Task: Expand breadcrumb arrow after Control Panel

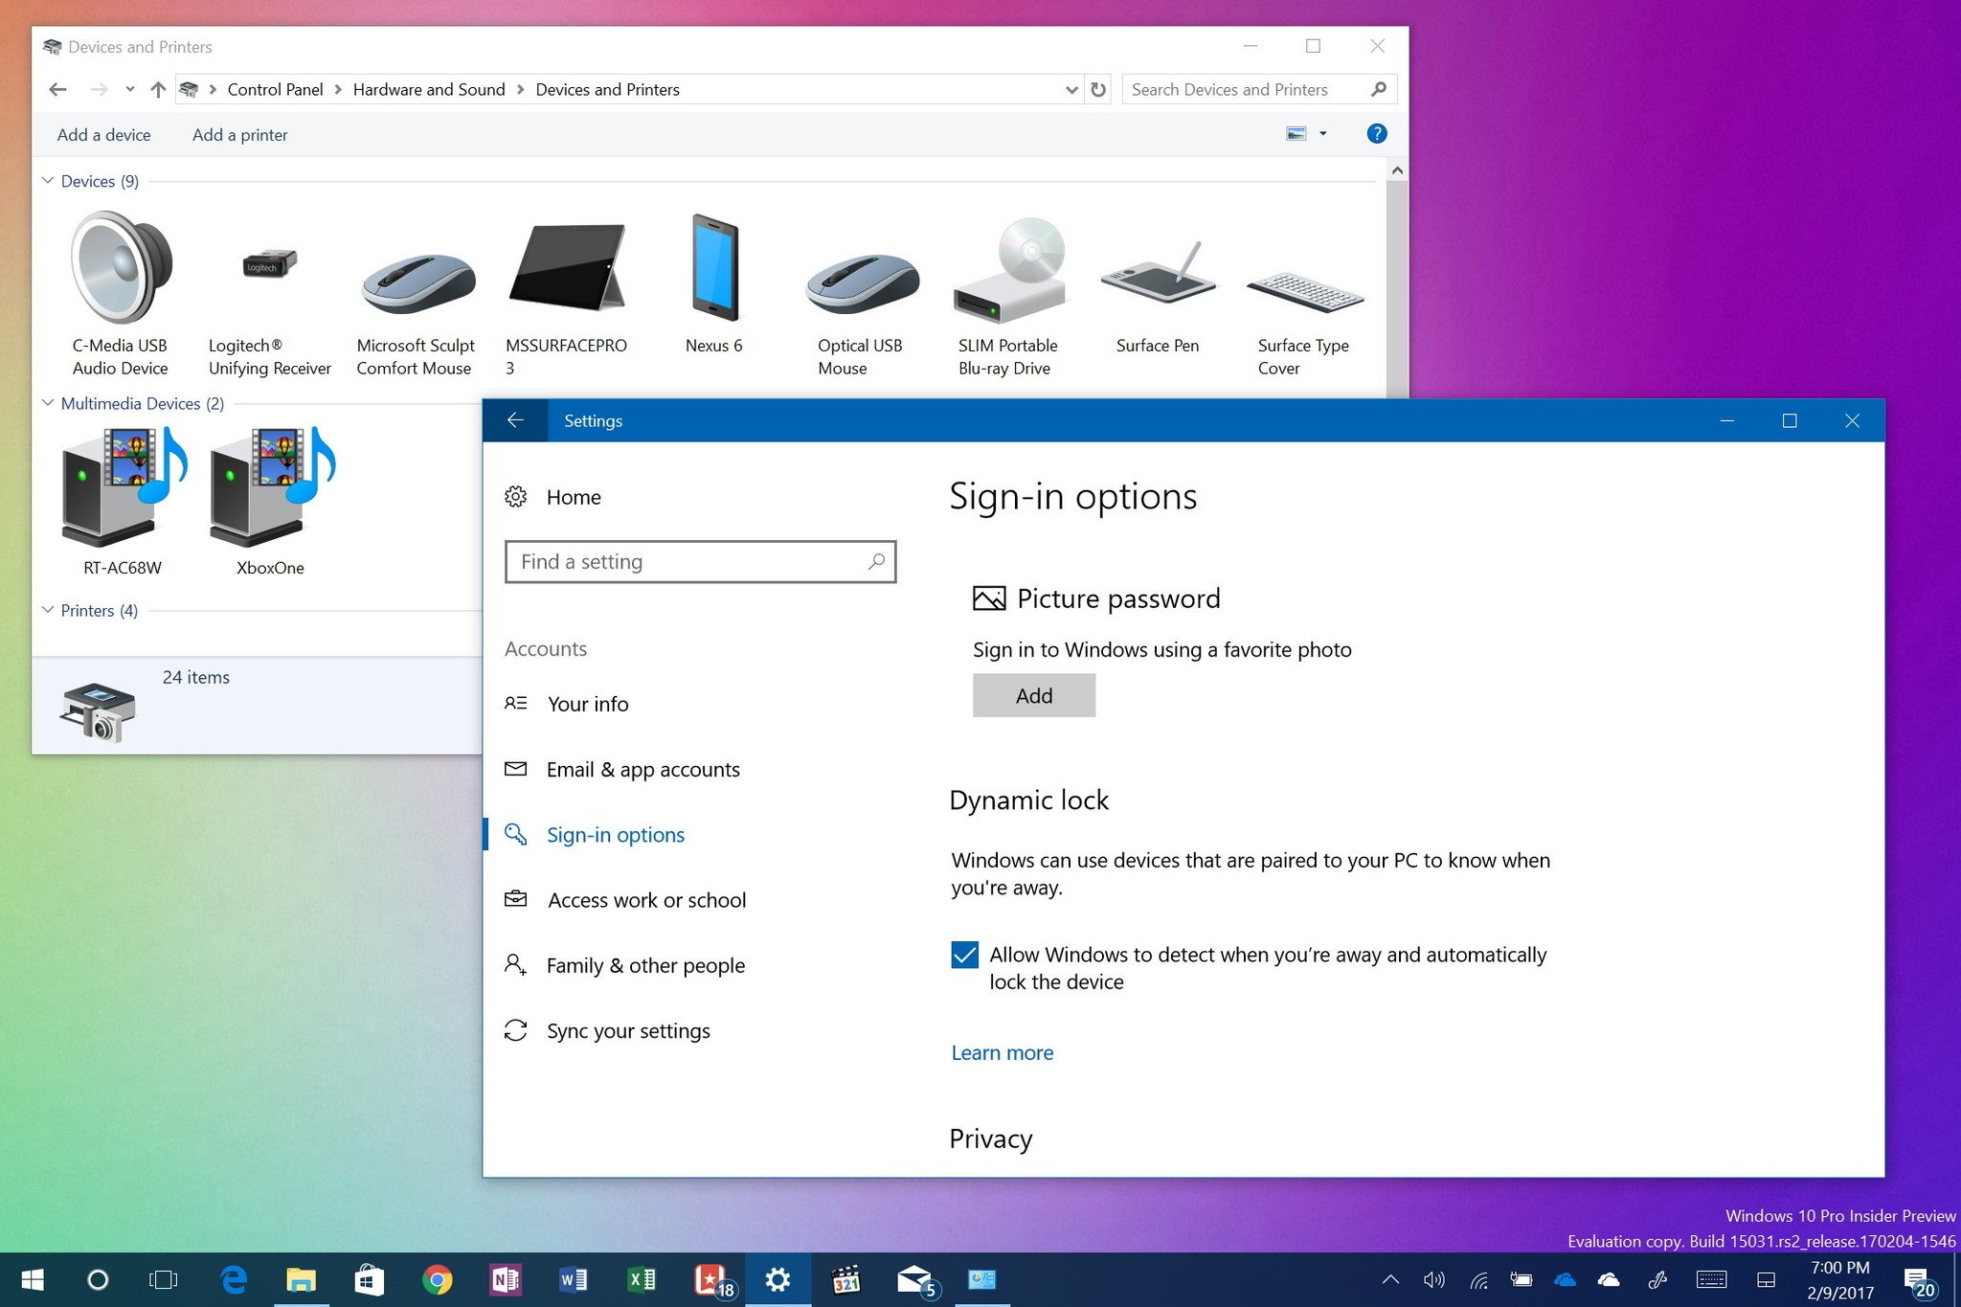Action: click(x=337, y=89)
